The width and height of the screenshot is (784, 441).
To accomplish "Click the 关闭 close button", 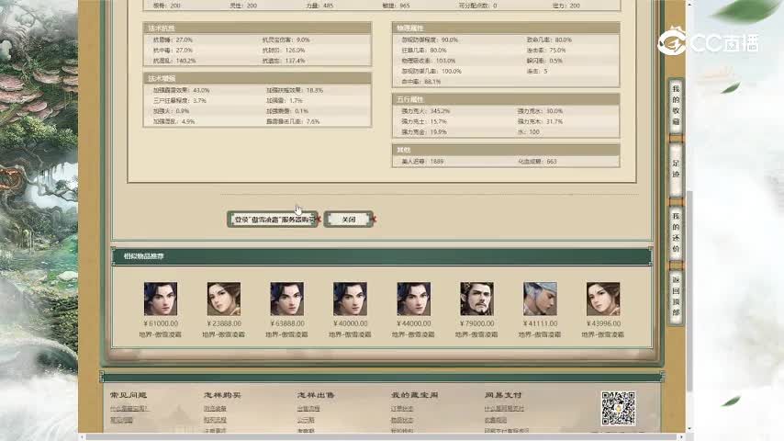I will [349, 220].
